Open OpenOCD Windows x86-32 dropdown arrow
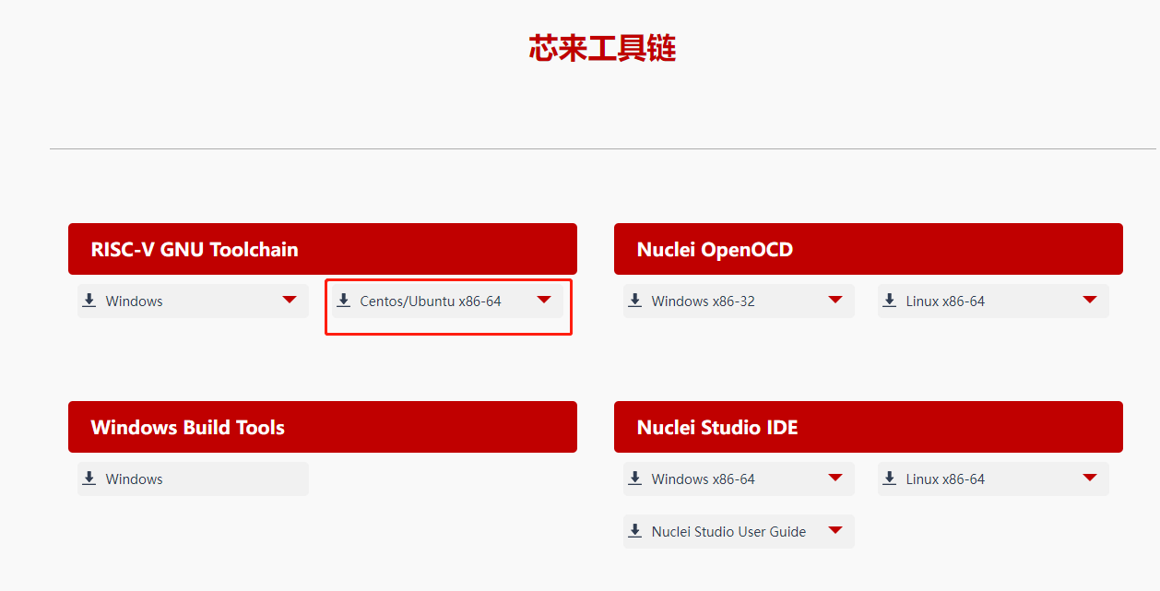Screen dimensions: 1160x591 835,300
